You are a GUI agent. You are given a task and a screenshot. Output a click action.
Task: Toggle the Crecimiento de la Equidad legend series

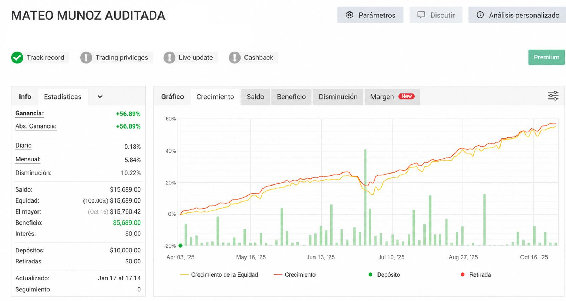point(219,274)
